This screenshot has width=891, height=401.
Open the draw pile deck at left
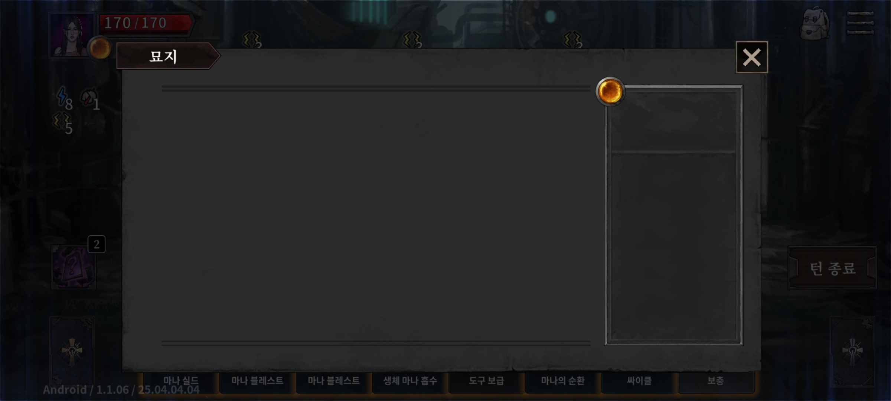pyautogui.click(x=72, y=351)
